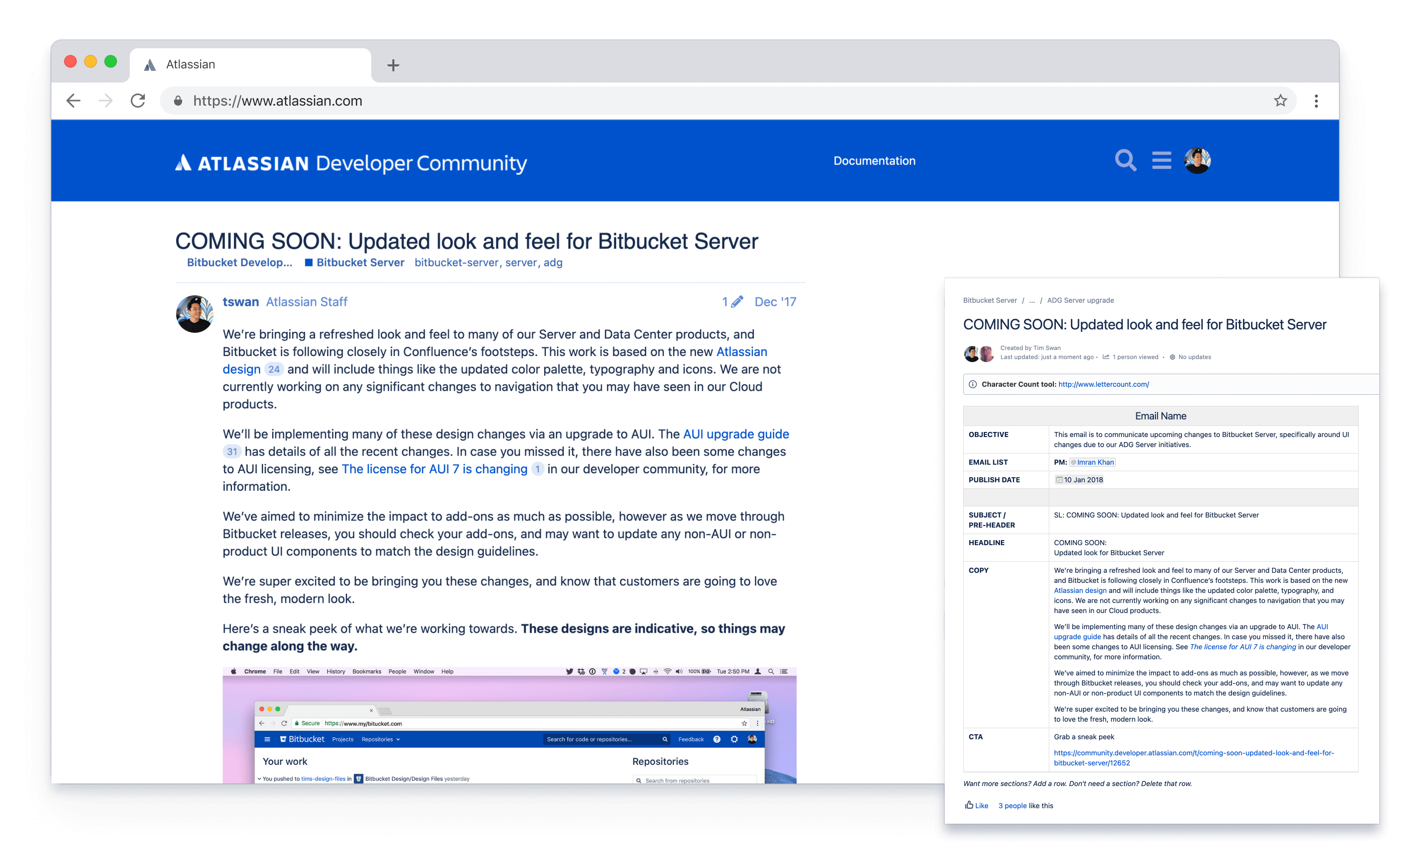
Task: Open new tab with plus icon
Action: [x=393, y=65]
